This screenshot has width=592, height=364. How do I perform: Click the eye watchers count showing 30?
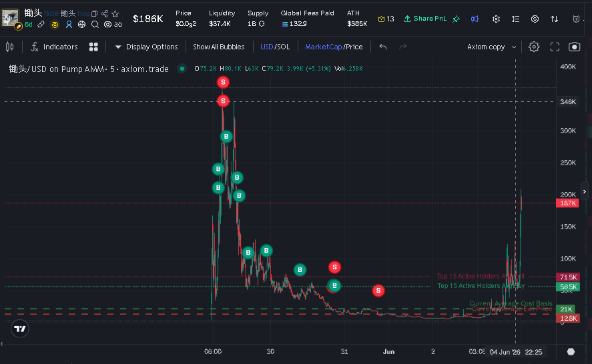[x=113, y=25]
